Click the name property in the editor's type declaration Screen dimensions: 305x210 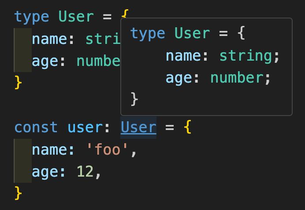pyautogui.click(x=49, y=39)
